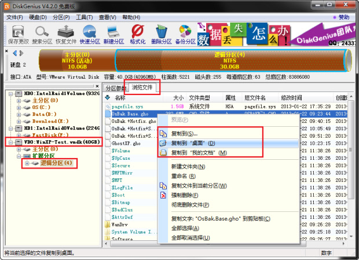Choose 复制到"我的文档"(M) in context menu
359x260 pixels.
coord(229,153)
